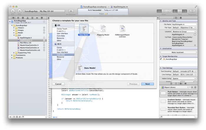Toggle the Utilities pane view button
206x130 pixels.
click(x=185, y=11)
